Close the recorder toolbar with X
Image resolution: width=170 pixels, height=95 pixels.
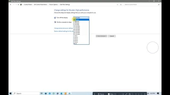point(145,94)
